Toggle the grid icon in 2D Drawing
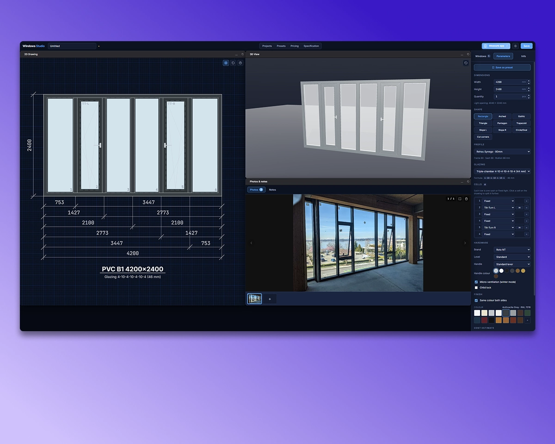The width and height of the screenshot is (555, 444). click(226, 63)
